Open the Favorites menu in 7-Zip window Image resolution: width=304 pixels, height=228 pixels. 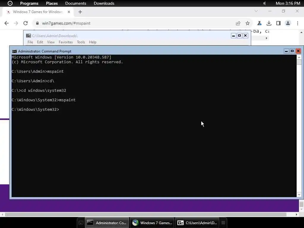(66, 42)
